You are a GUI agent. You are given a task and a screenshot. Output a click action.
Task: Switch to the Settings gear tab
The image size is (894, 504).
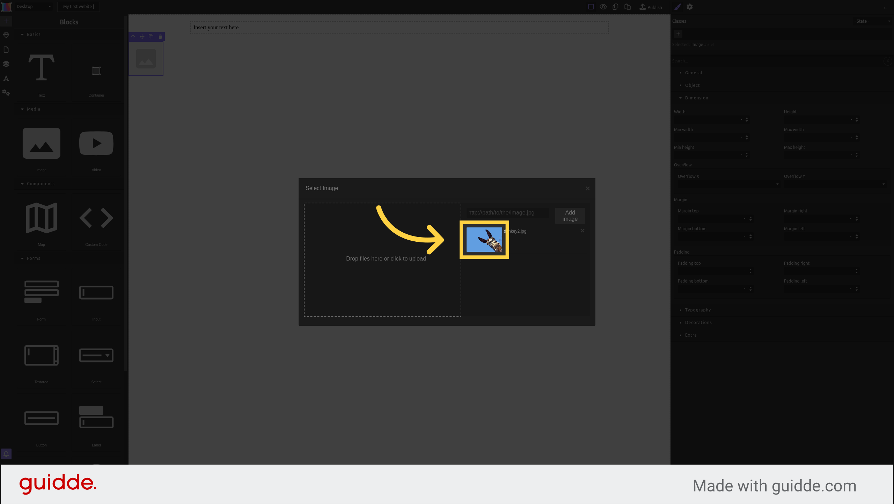[689, 7]
